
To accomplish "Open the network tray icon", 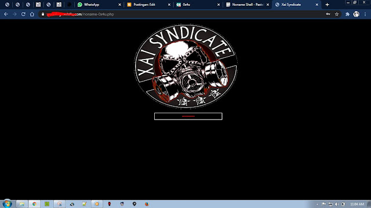I will coord(330,204).
